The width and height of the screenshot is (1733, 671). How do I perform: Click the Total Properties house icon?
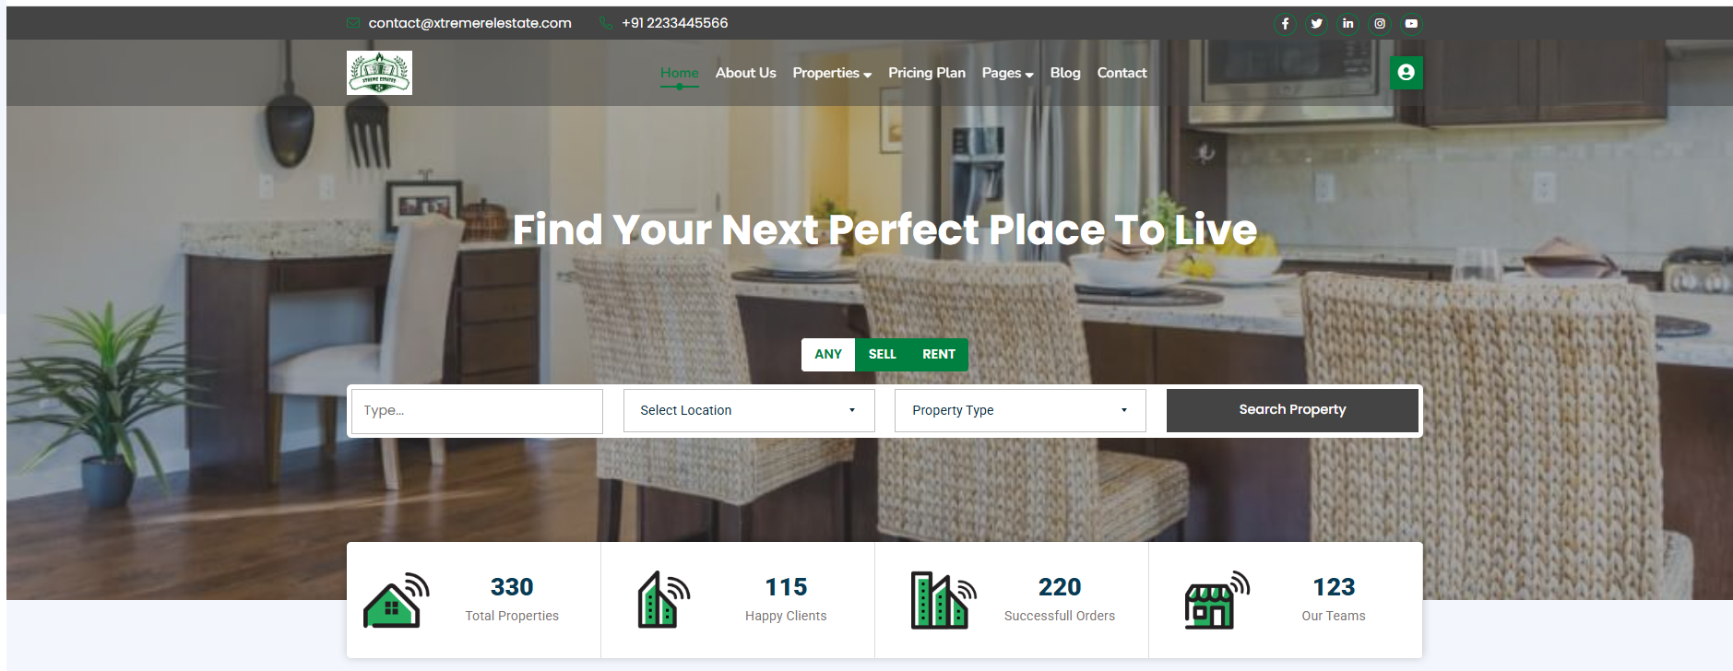(397, 600)
